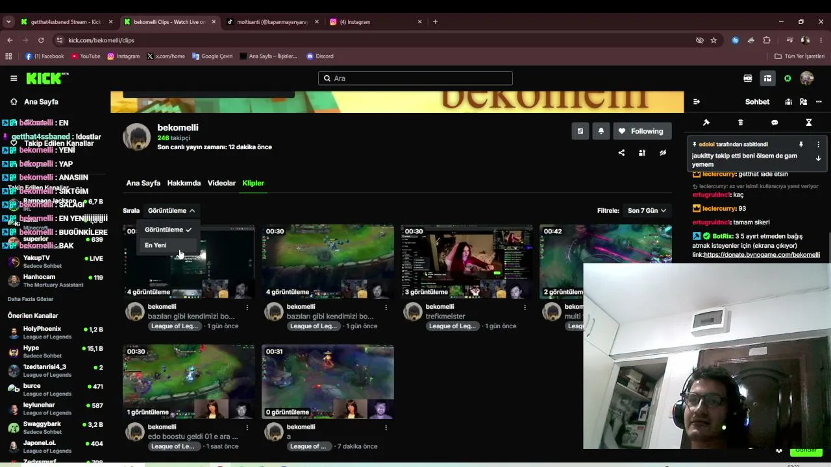Open the options menu for the 'edo boostu geldi' clip
831x467 pixels.
coord(247,427)
